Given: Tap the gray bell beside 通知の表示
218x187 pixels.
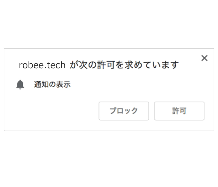Looking at the screenshot, I should click(20, 84).
